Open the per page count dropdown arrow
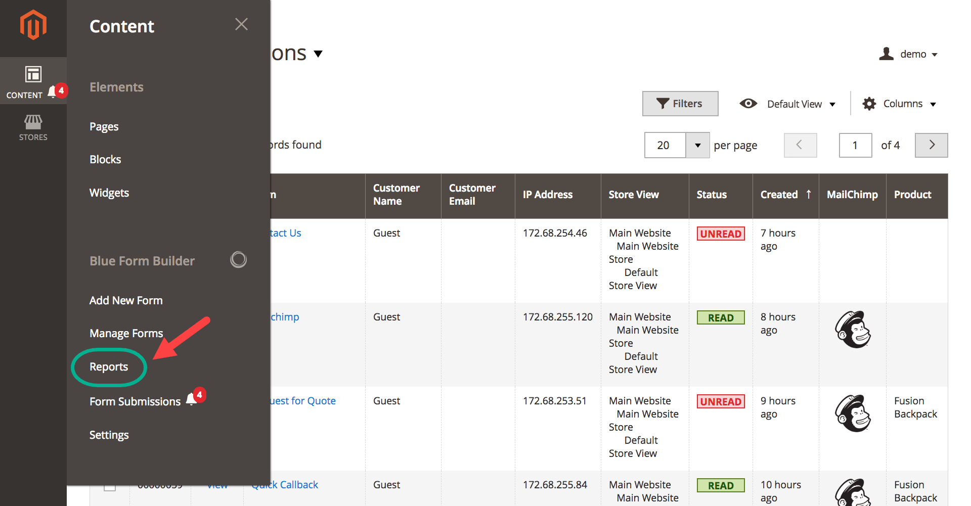 (x=697, y=145)
